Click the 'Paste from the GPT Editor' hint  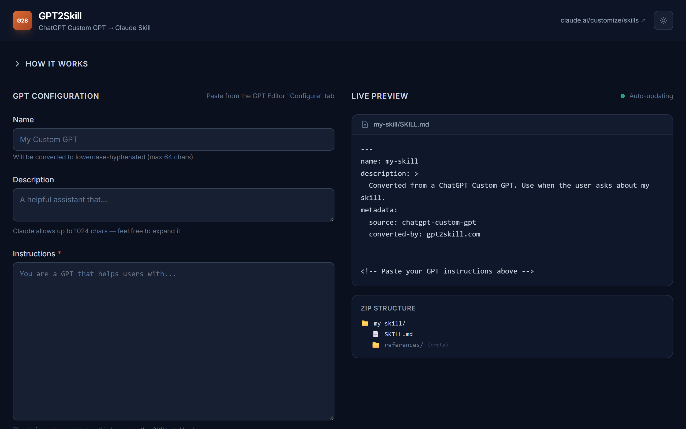click(270, 96)
